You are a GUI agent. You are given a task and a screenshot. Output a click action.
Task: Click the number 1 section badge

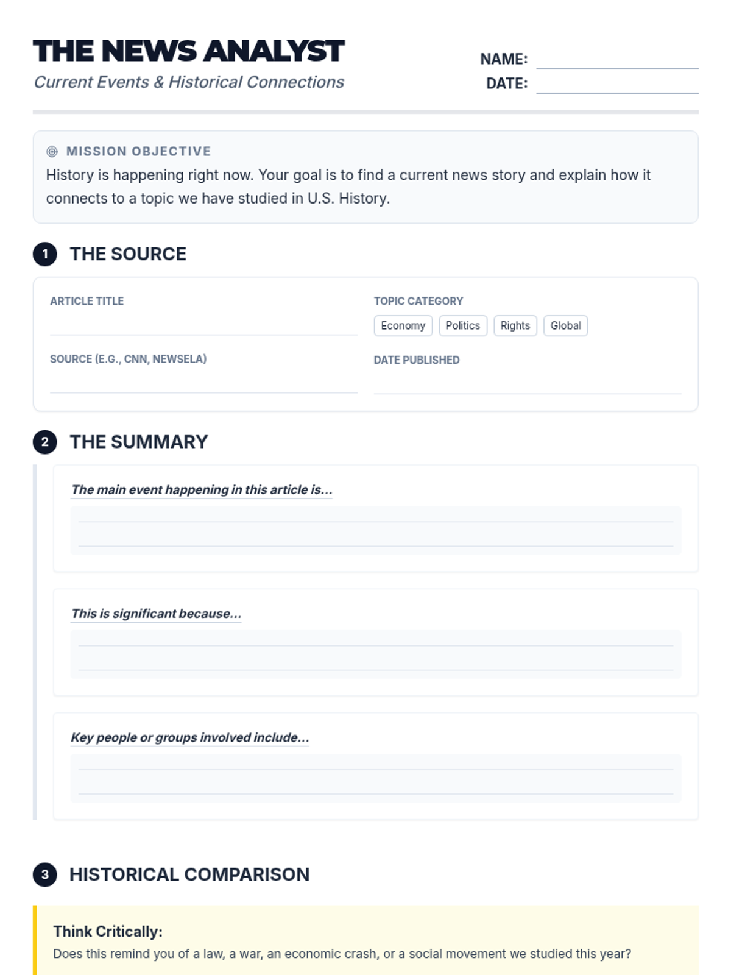(x=45, y=254)
